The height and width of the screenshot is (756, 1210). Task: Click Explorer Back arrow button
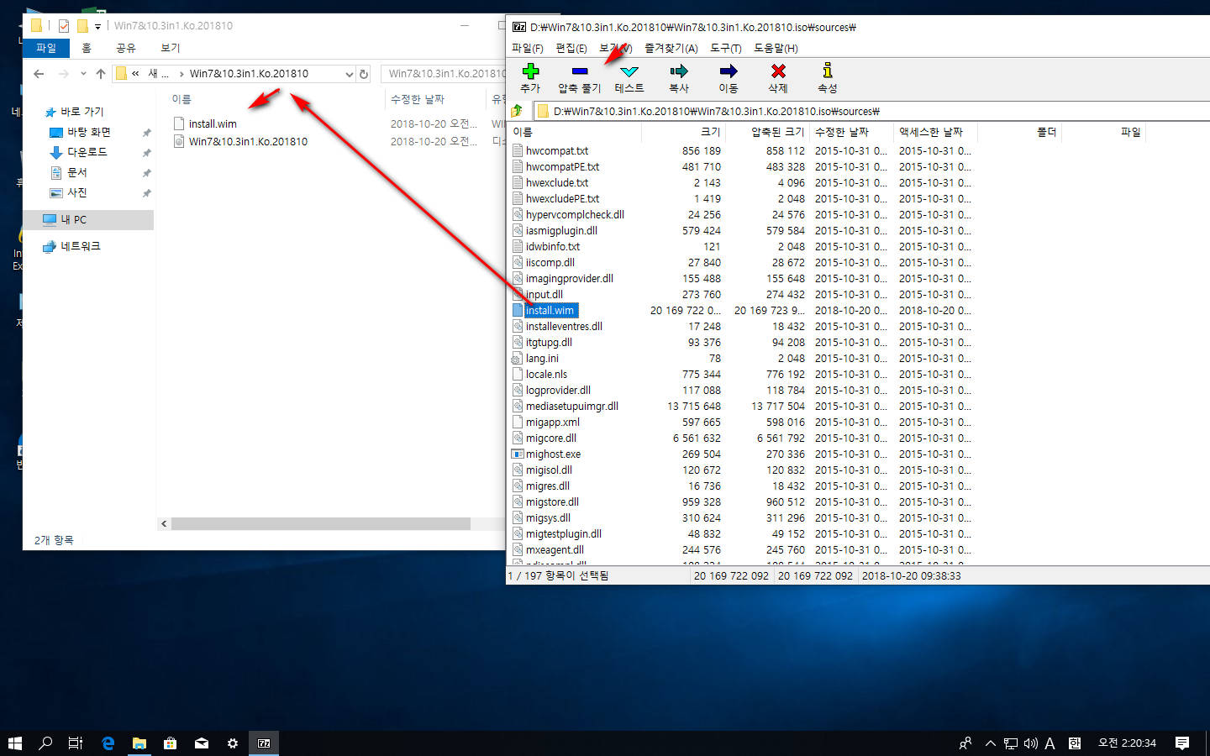(x=39, y=74)
